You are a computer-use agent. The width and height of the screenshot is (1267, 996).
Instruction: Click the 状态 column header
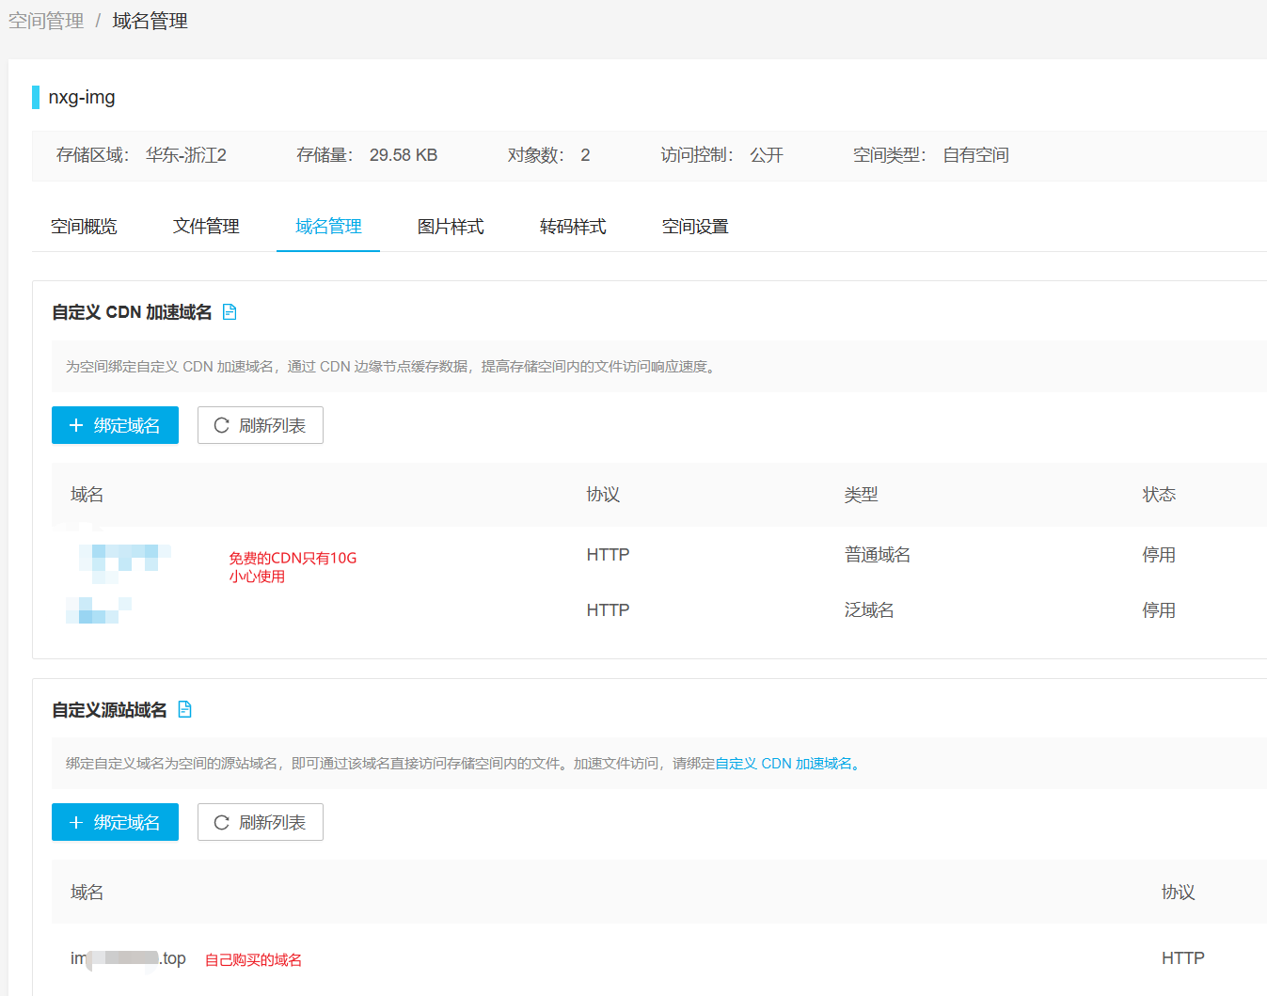pyautogui.click(x=1159, y=495)
